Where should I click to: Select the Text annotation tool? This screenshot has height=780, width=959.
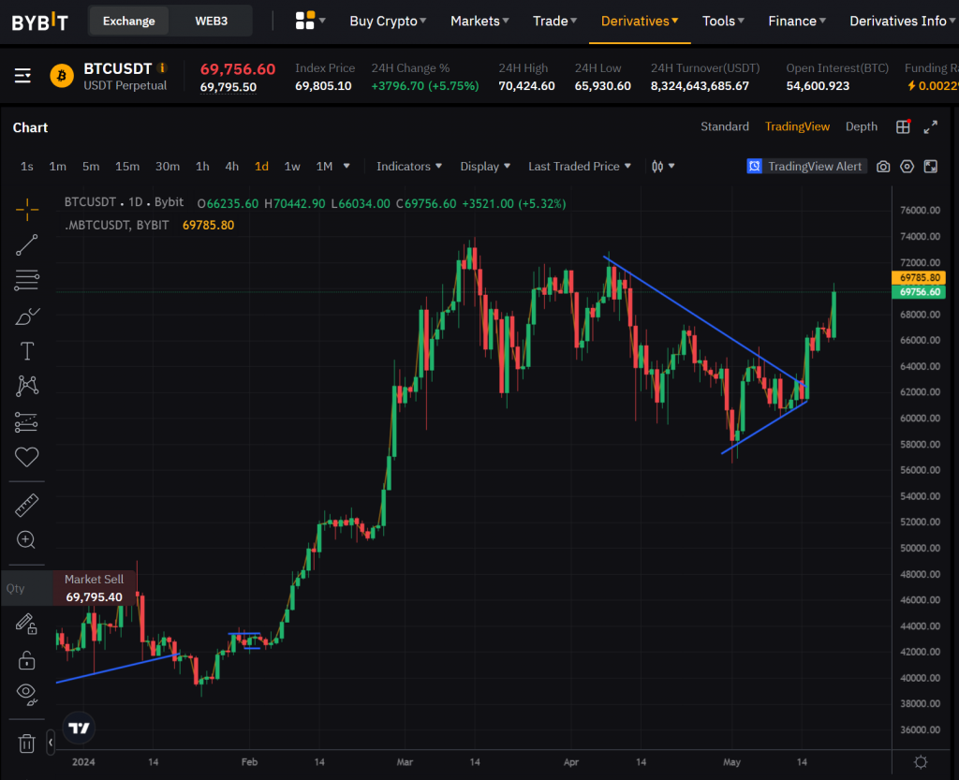pyautogui.click(x=27, y=351)
